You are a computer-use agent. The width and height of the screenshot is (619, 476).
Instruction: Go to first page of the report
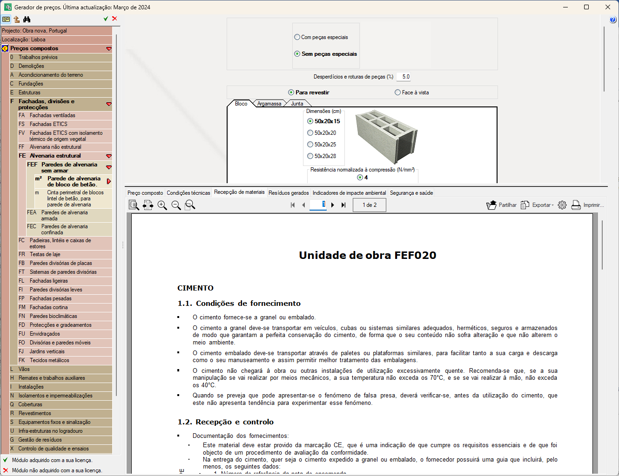coord(293,205)
